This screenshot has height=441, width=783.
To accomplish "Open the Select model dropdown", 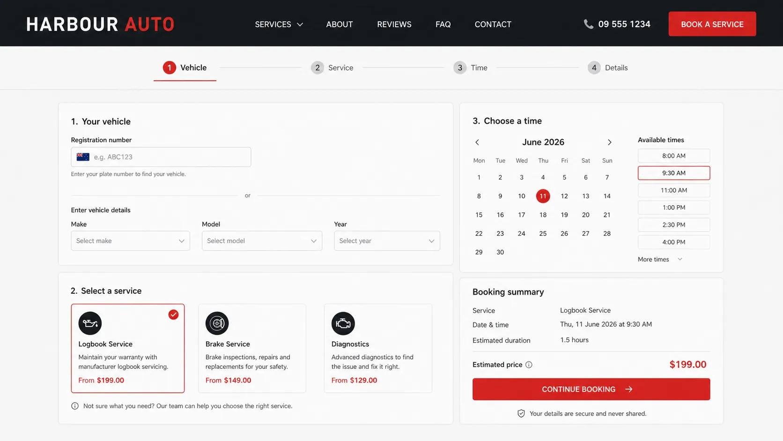I will point(262,241).
